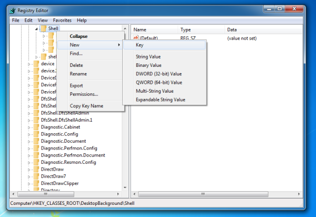
Task: Expand the Diagnostic.Config node
Action: coord(29,135)
